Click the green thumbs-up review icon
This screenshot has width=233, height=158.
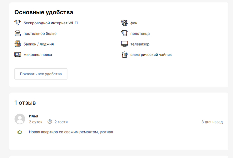point(20,132)
